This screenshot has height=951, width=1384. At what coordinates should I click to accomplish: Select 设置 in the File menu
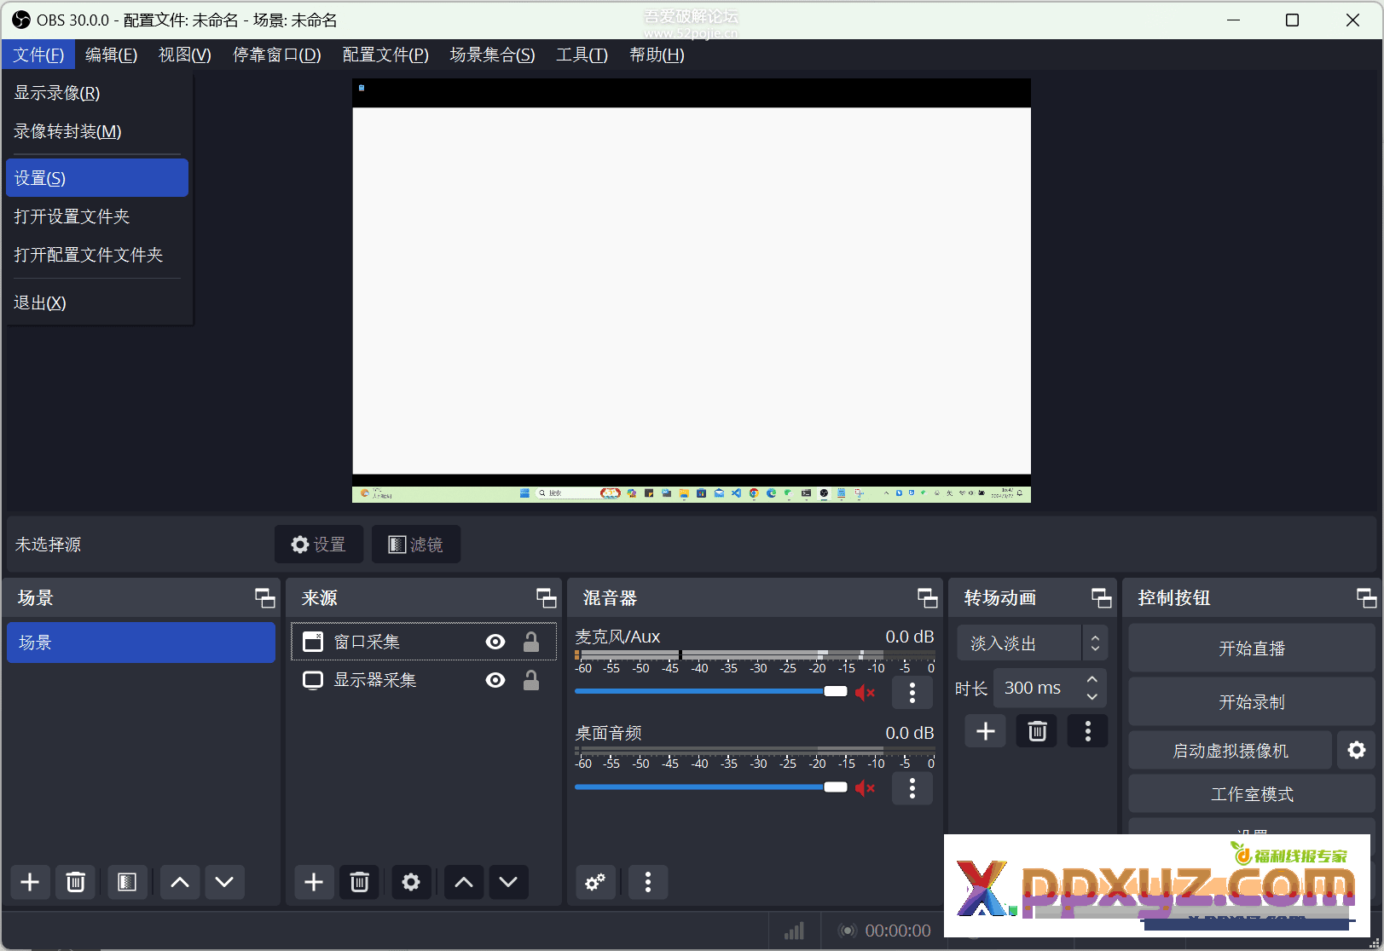point(97,178)
